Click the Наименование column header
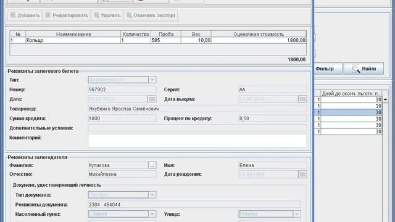This screenshot has height=222, width=395. [x=73, y=34]
